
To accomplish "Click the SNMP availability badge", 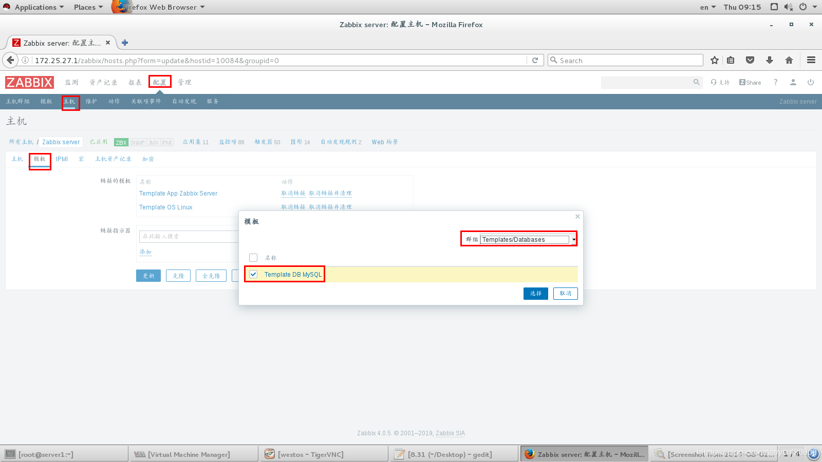I will pos(137,142).
